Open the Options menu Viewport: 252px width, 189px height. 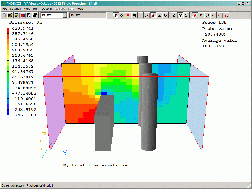(47, 9)
